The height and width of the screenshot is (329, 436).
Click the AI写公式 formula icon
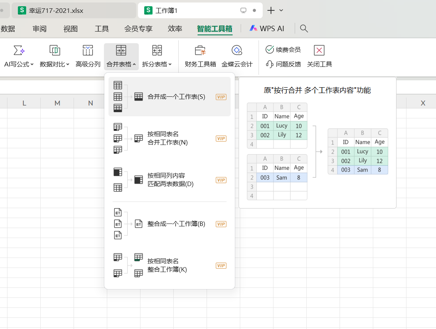(19, 51)
